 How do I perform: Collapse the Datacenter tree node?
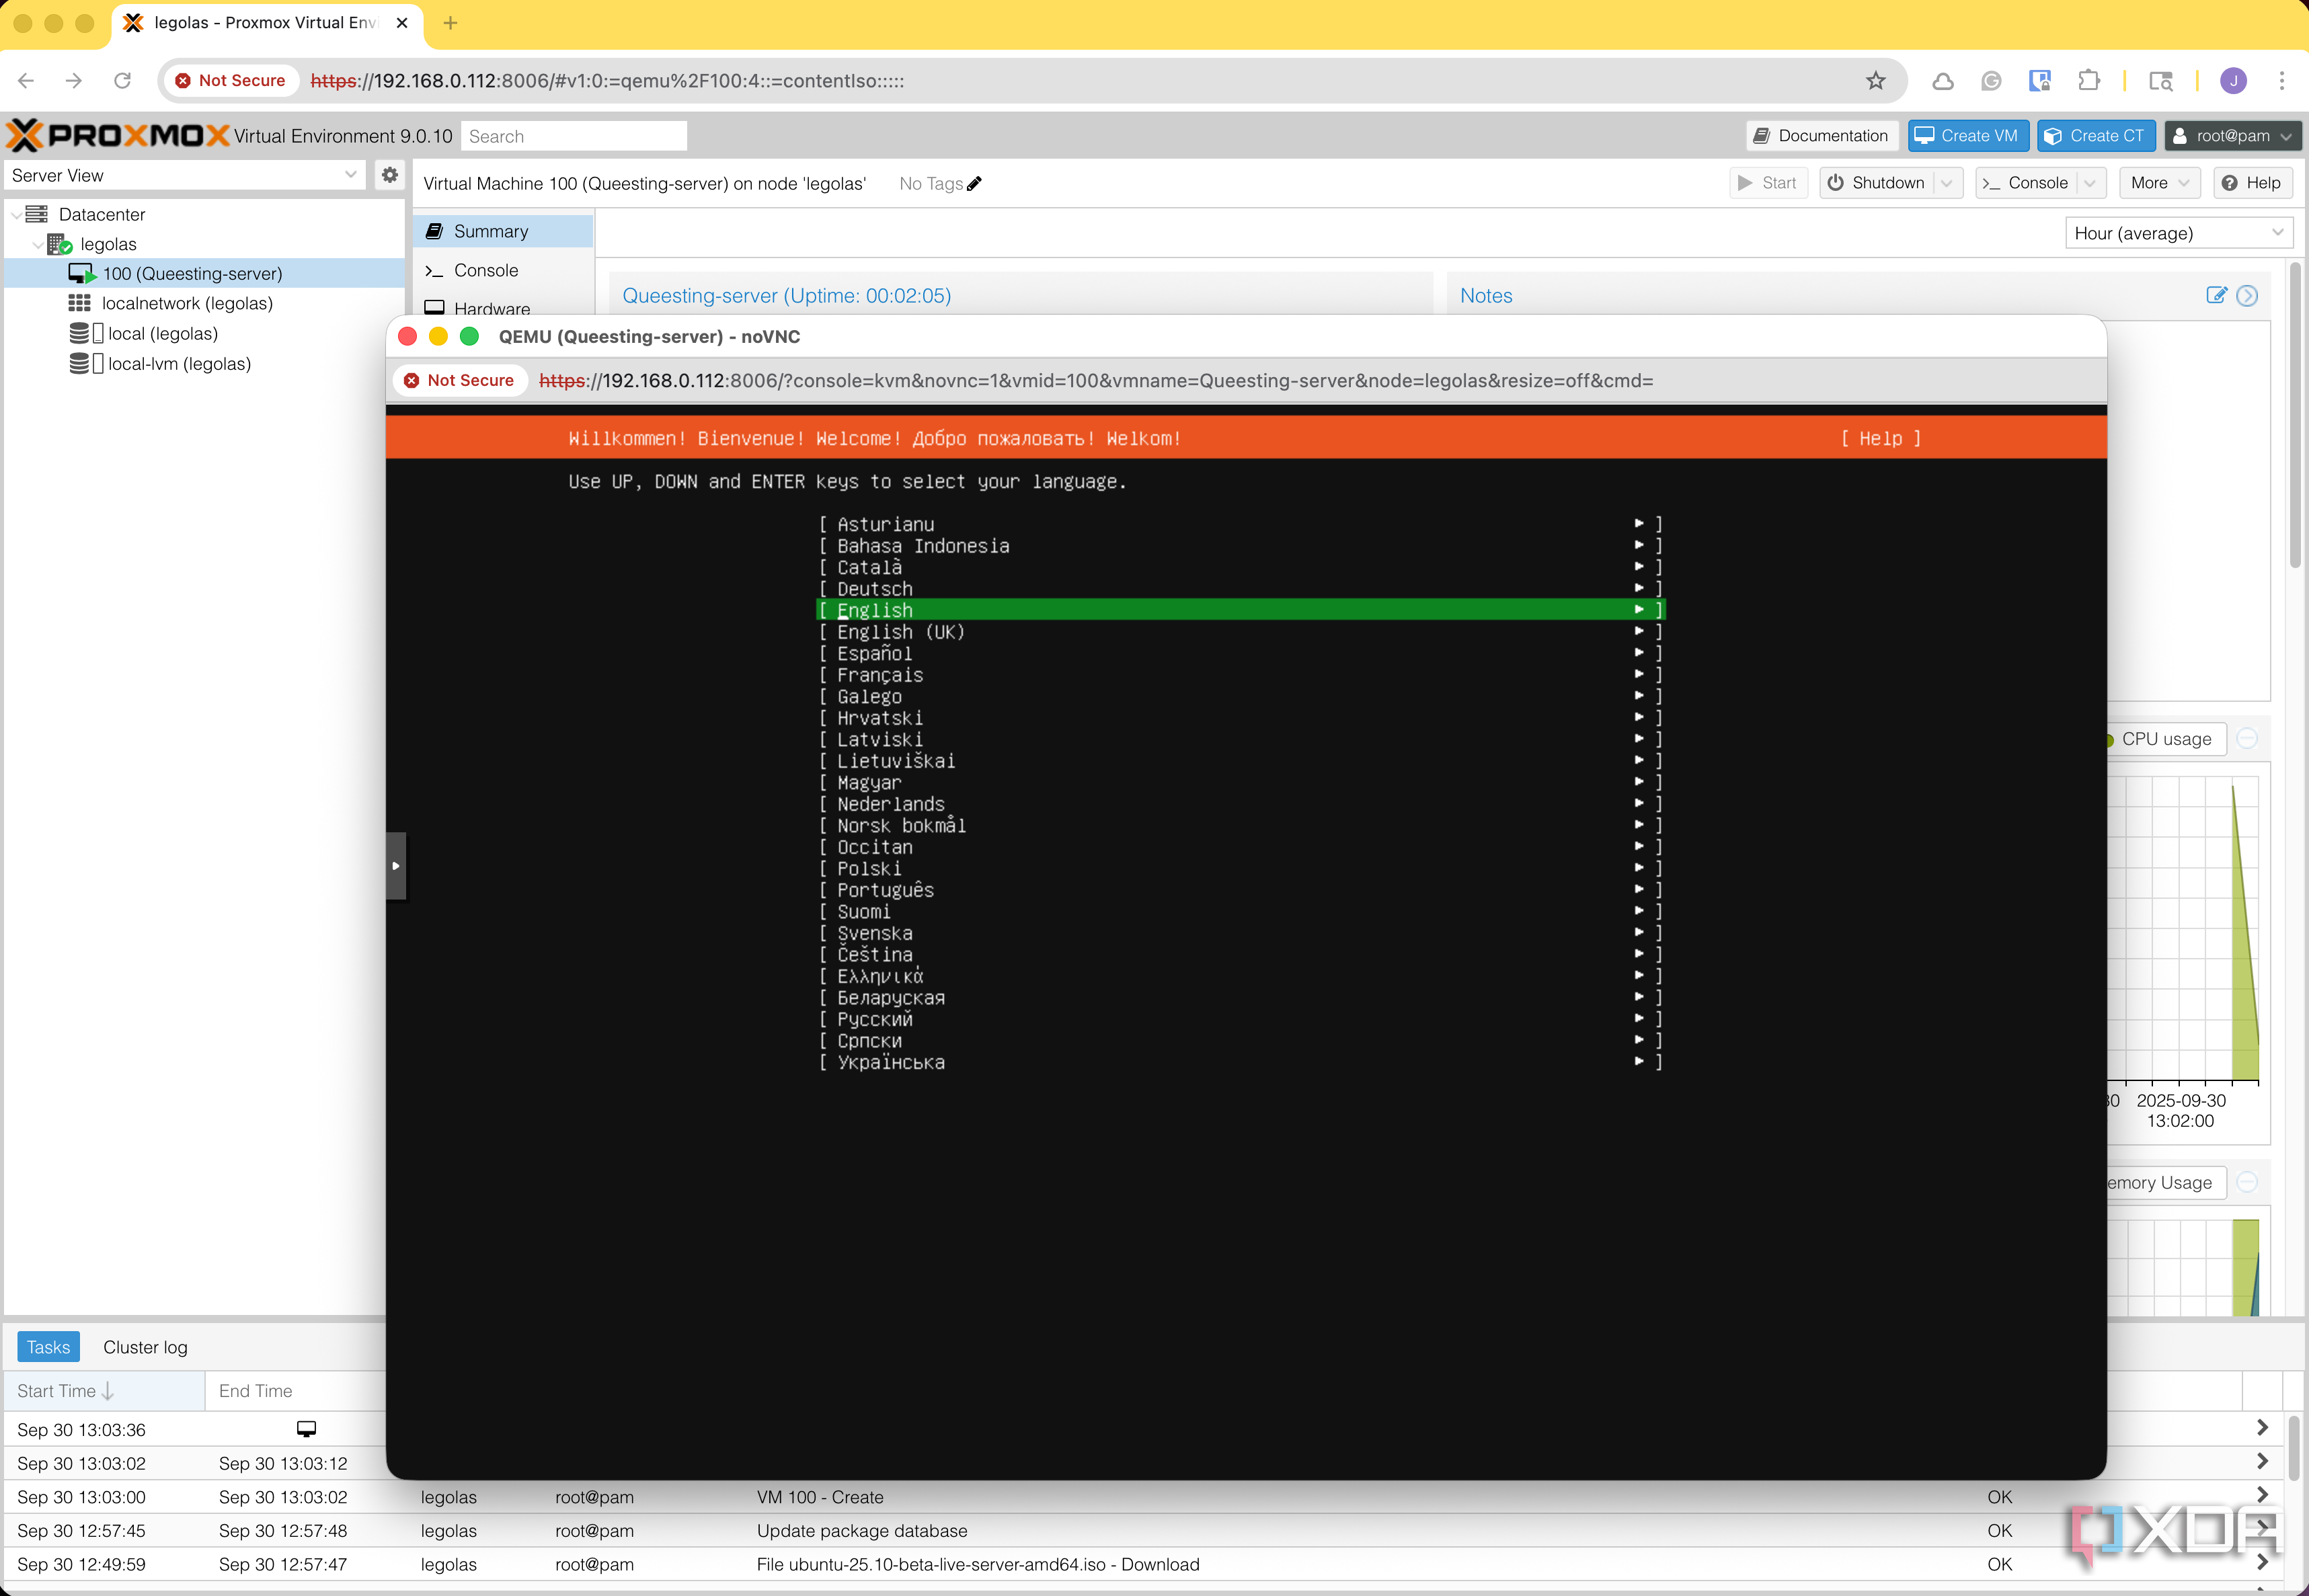16,214
